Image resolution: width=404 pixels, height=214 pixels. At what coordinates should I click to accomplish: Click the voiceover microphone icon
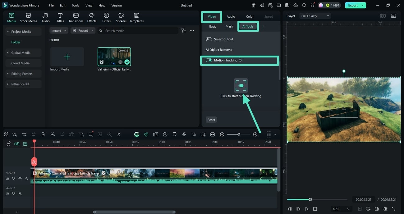tap(184, 134)
